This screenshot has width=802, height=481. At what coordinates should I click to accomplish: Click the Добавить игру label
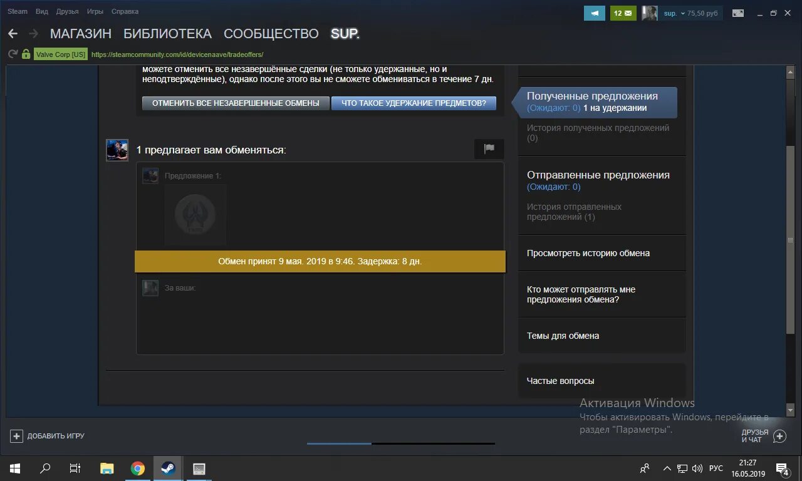click(x=56, y=436)
